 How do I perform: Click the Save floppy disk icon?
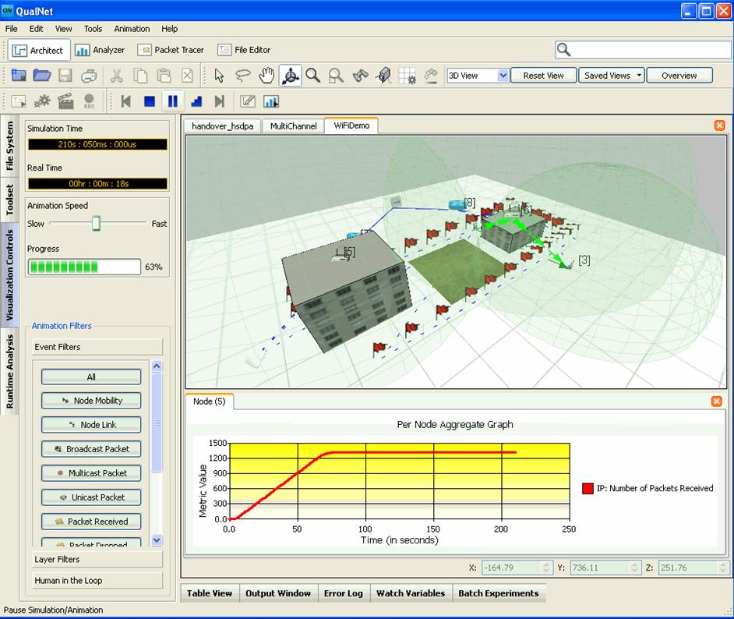(x=65, y=76)
